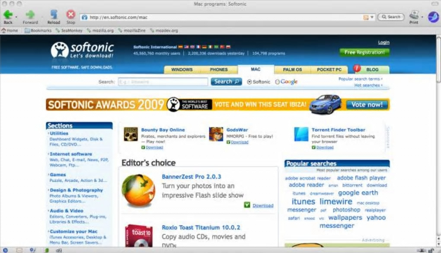Open the BannerZest Pro 2.0.3 title link
Screen dimensions: 441x253
[x=191, y=177]
